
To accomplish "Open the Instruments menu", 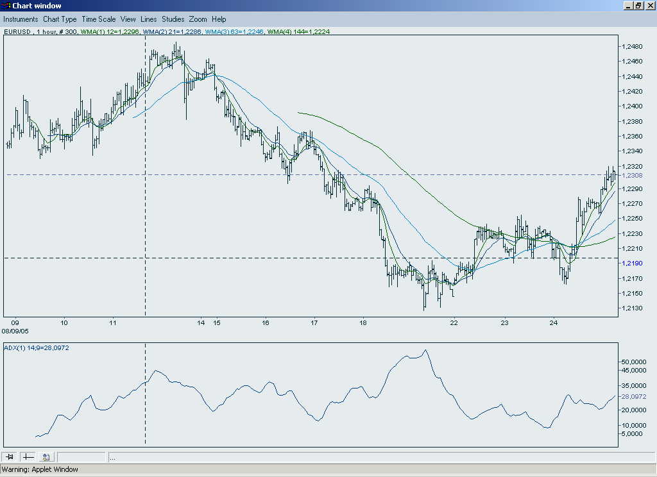I will (21, 19).
